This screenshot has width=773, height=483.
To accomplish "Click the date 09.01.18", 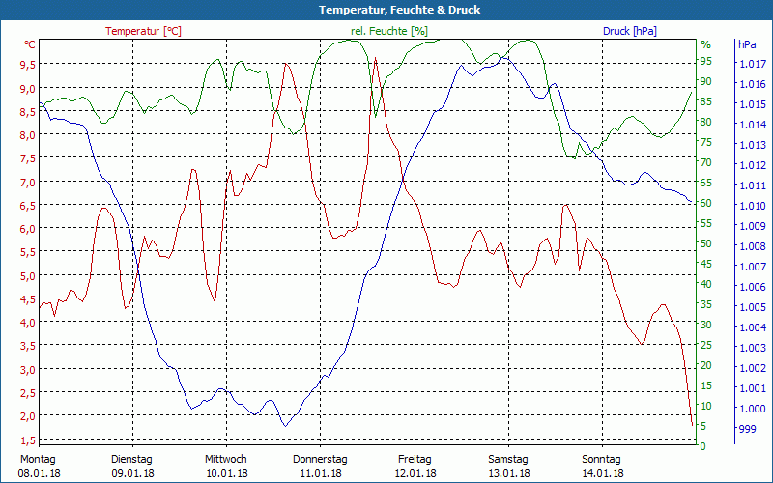I will pyautogui.click(x=132, y=473).
